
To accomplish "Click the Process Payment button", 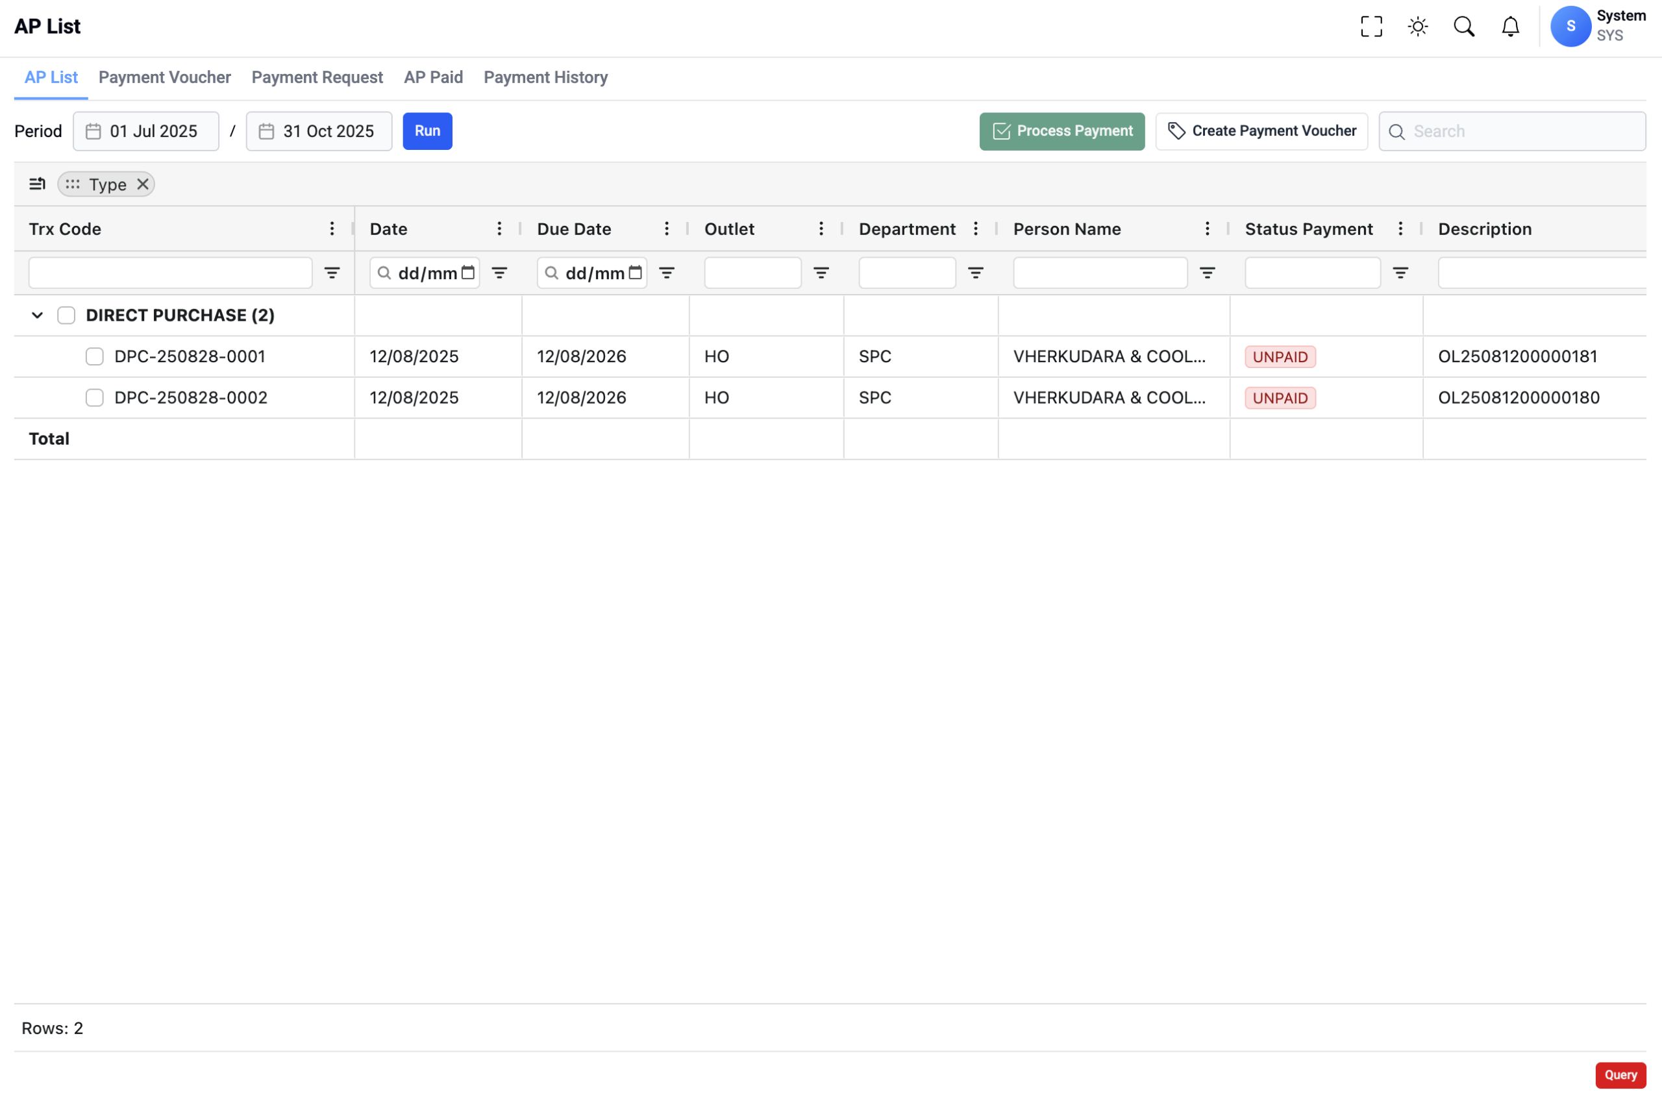I will [1061, 131].
